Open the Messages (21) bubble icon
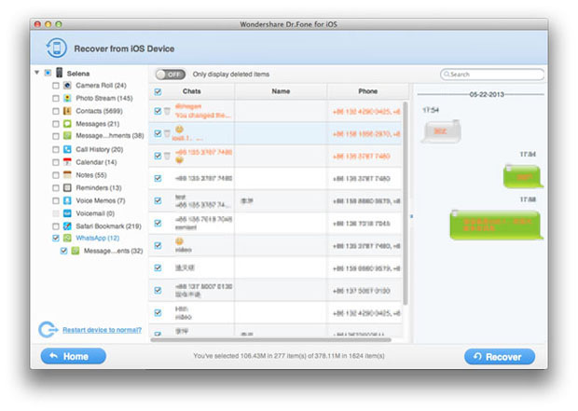Viewport: 578px width, 411px height. pyautogui.click(x=67, y=124)
